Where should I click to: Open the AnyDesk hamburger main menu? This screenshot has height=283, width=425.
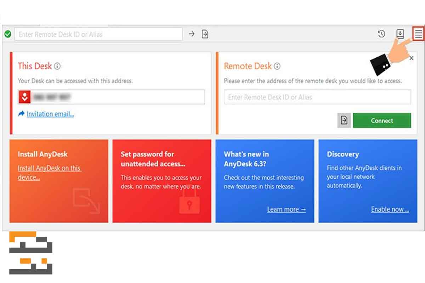[419, 34]
